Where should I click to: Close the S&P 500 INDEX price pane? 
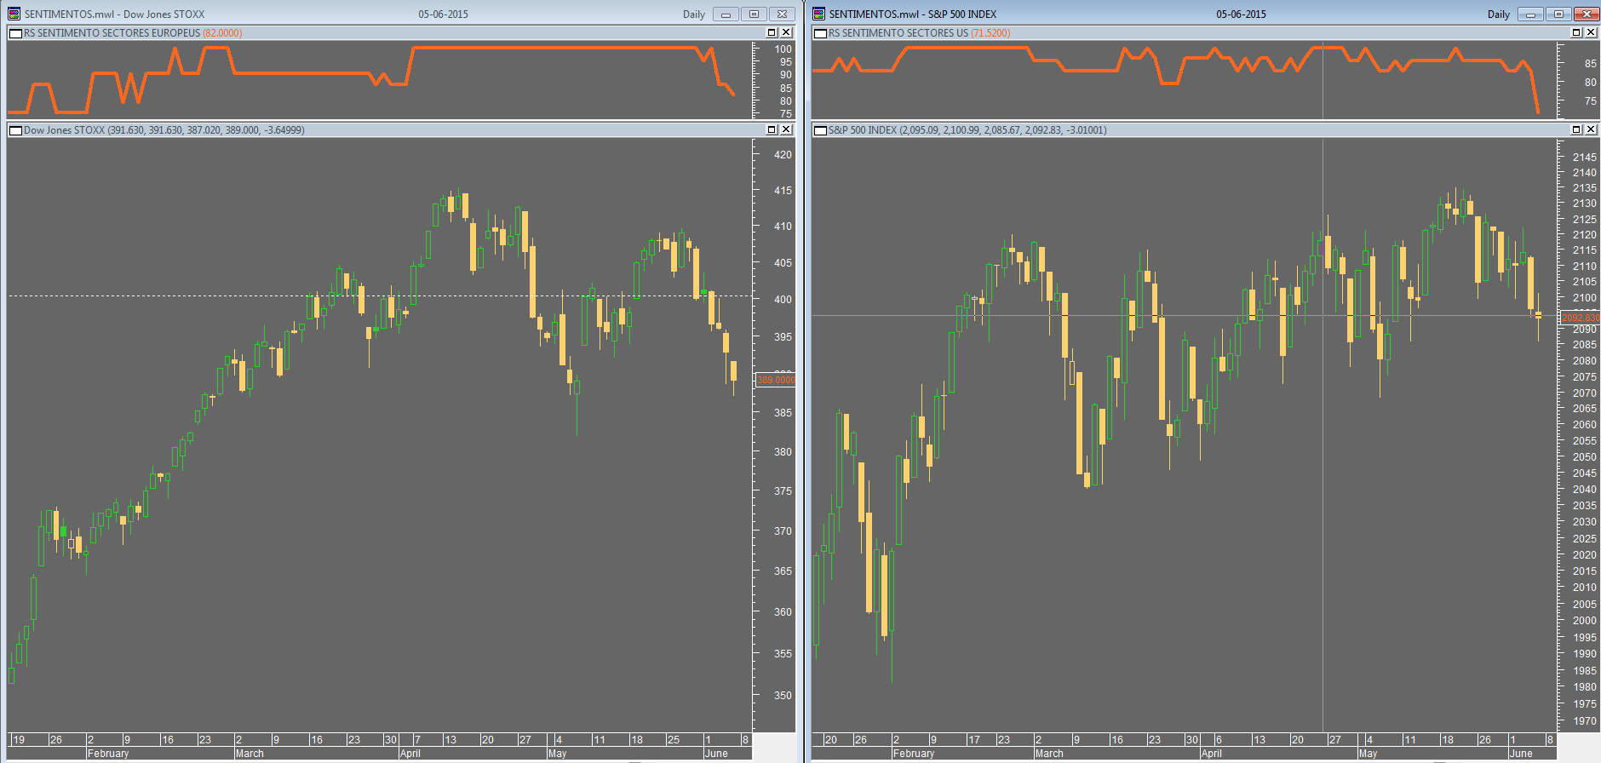click(x=1591, y=129)
